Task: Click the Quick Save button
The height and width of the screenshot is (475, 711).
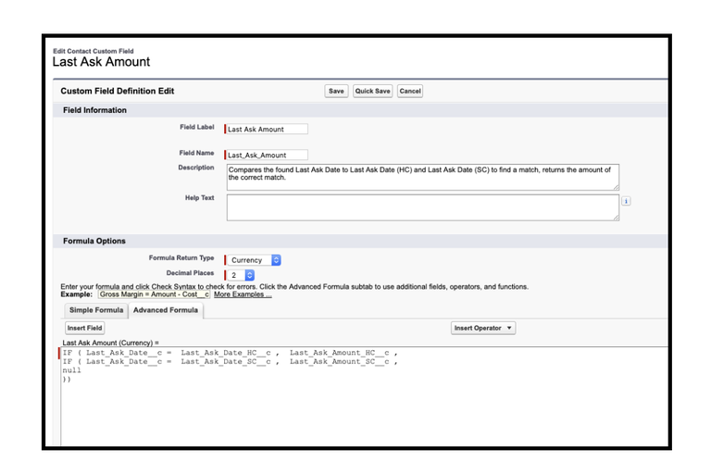Action: pos(372,91)
